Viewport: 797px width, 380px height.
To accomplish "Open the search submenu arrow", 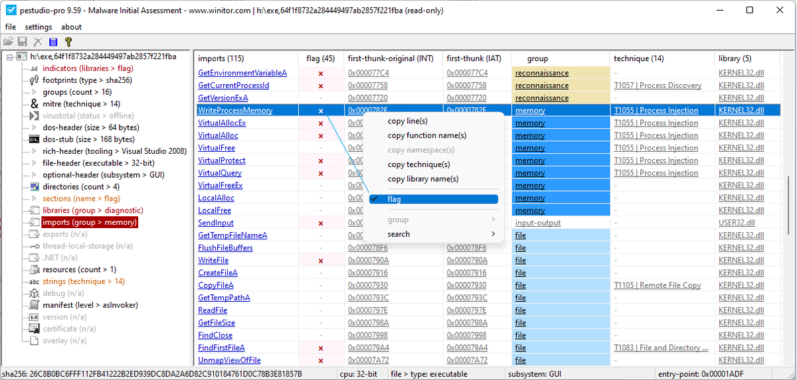I will [493, 234].
